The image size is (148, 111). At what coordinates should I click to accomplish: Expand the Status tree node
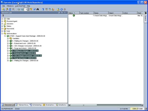point(2,26)
